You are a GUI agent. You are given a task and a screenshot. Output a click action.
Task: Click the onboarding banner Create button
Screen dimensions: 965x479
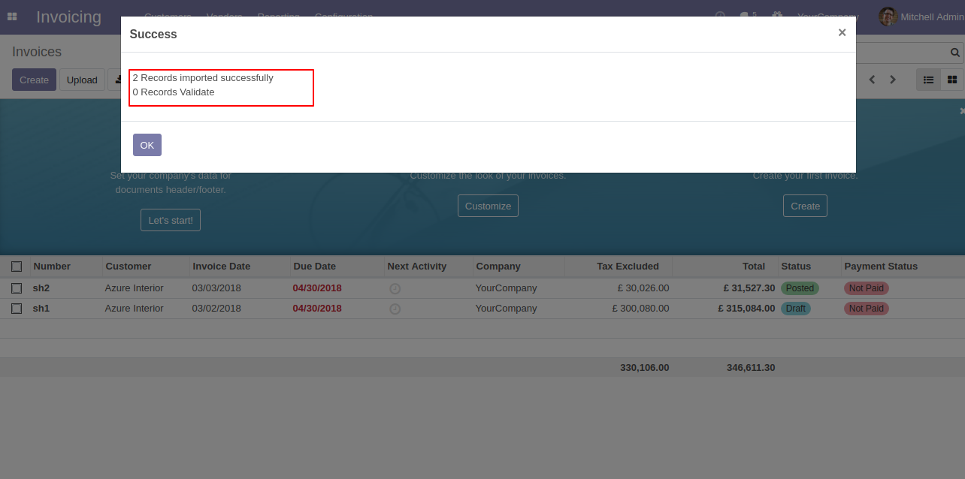tap(805, 206)
